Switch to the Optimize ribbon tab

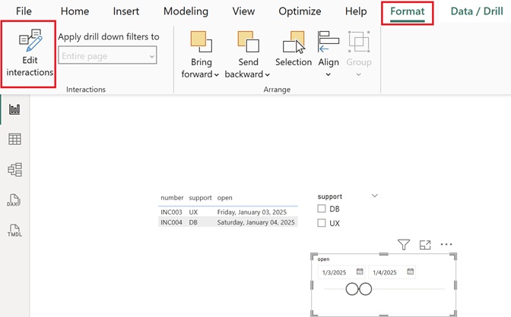point(300,11)
